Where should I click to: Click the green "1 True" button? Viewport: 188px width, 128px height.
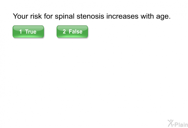click(x=28, y=32)
